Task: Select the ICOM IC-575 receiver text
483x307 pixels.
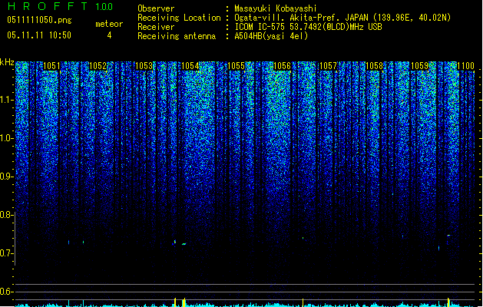Action: 308,27
